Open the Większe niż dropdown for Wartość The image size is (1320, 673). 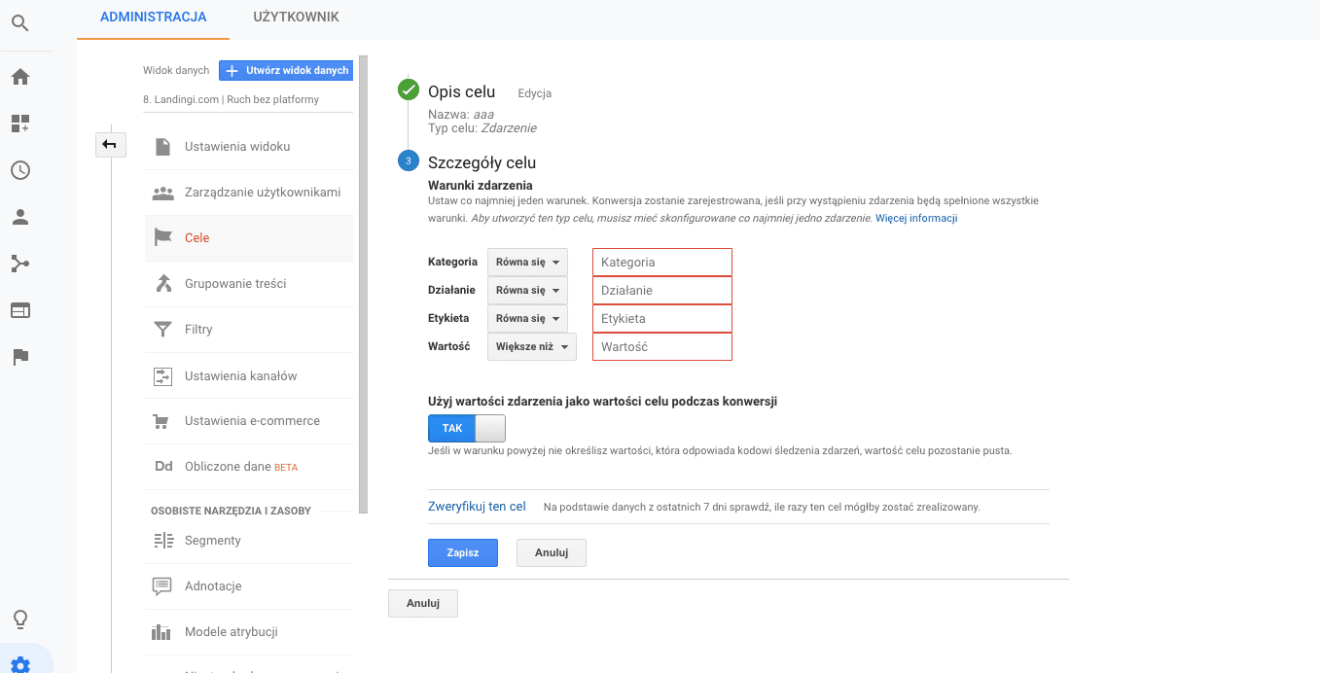(x=531, y=346)
